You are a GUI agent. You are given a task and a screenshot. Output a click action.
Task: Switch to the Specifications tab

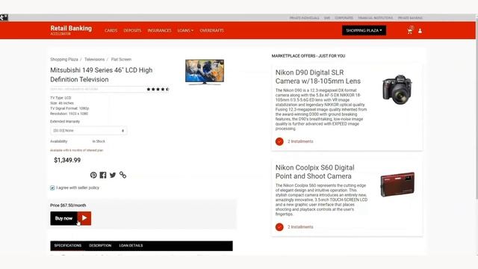pos(68,246)
